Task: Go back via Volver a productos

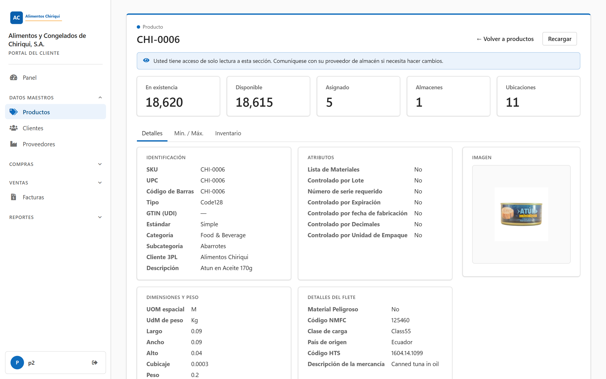Action: (x=505, y=39)
